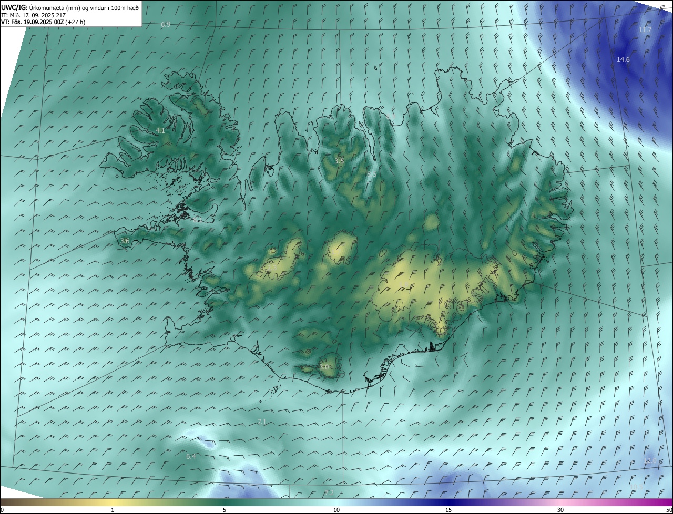
Task: Click the map value label 4.1
Action: click(160, 130)
